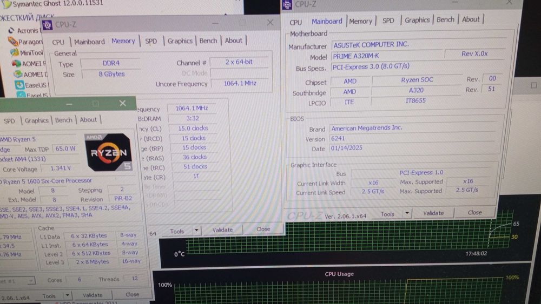Open Bench tab in Ryzen CPU window
Screen dimensions: 541x304
[64, 120]
